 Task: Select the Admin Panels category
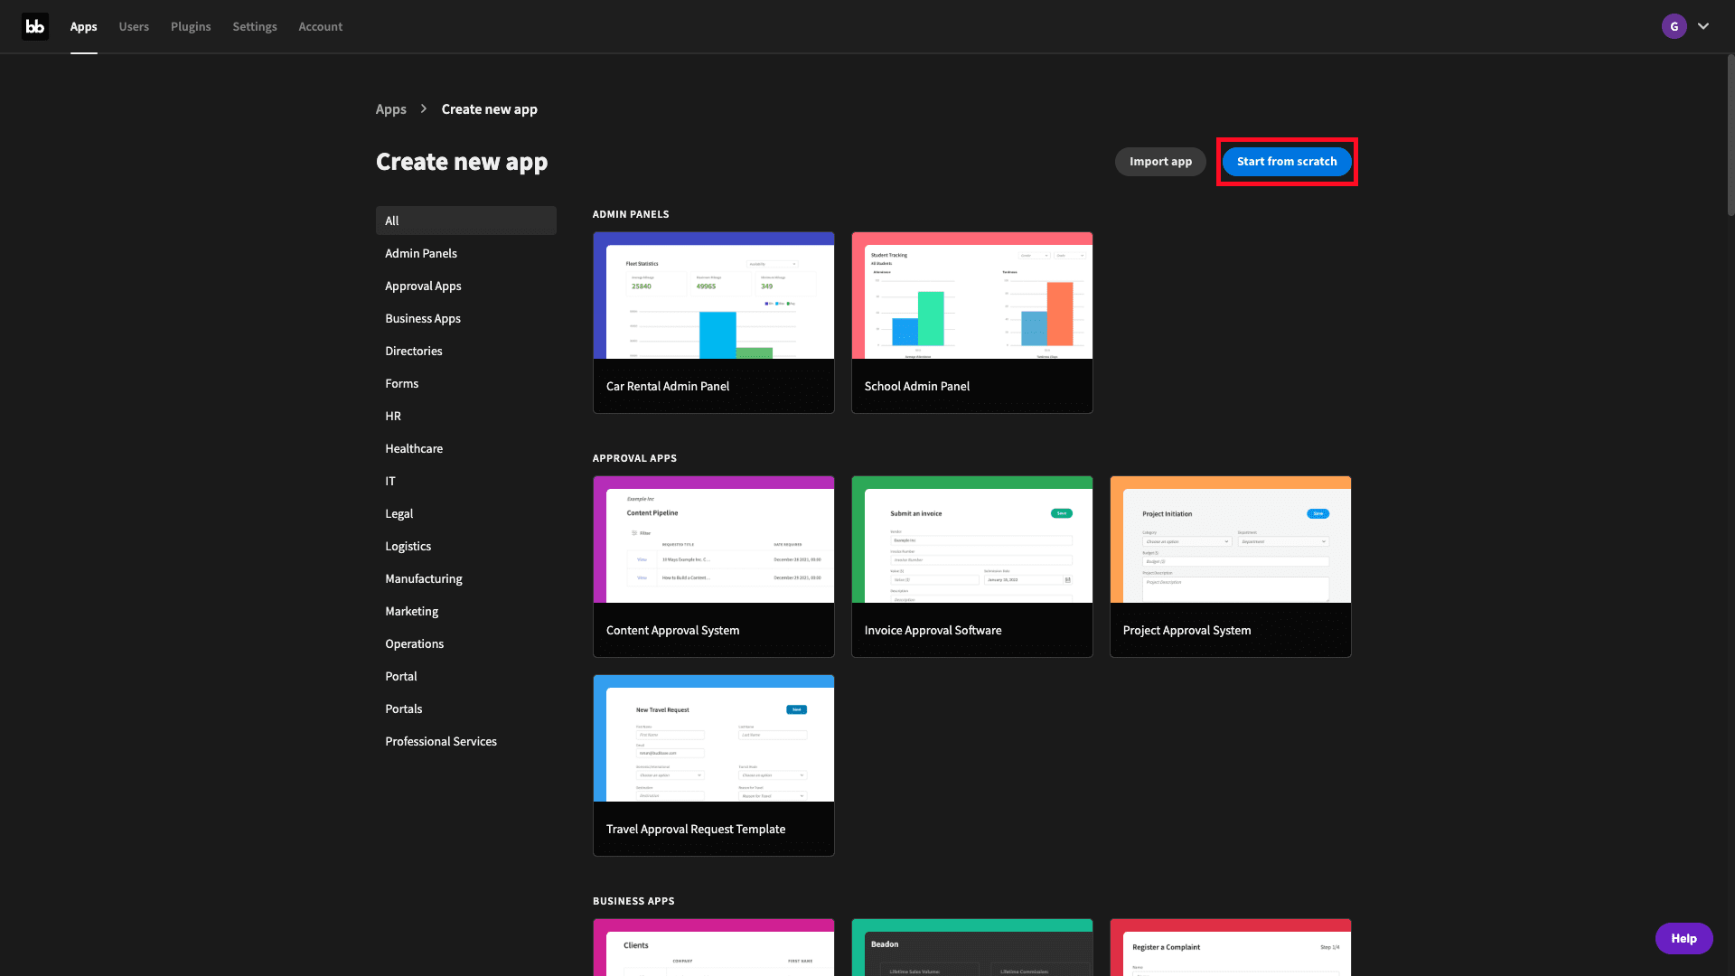[x=420, y=253]
